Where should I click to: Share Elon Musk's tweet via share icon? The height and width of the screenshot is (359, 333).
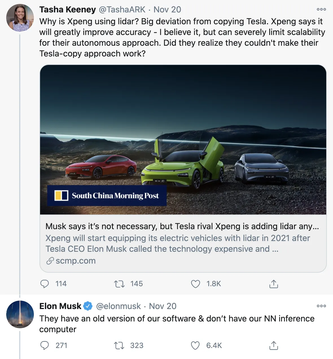tap(273, 345)
